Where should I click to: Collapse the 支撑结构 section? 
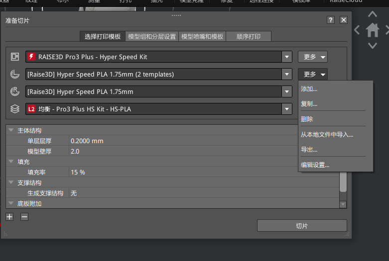[x=11, y=182]
